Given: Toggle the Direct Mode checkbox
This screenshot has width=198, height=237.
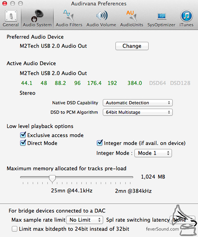Looking at the screenshot, I should (x=23, y=143).
